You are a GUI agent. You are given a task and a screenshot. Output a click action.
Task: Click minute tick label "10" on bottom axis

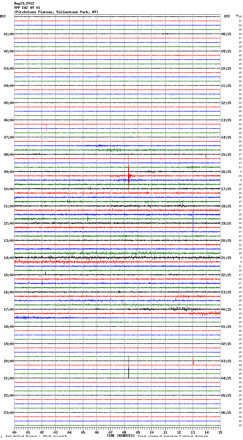(x=152, y=432)
